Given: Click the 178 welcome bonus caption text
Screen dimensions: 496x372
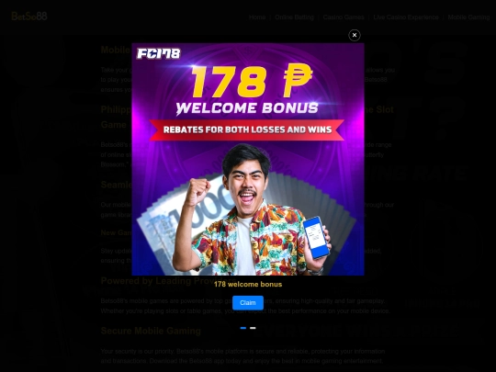Looking at the screenshot, I should [248, 284].
